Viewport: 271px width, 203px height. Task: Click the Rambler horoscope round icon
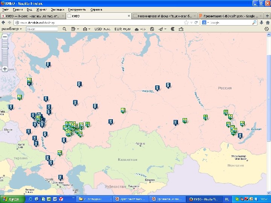click(x=152, y=29)
